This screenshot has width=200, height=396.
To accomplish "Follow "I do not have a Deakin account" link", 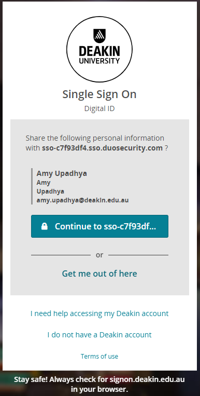I will 99,335.
